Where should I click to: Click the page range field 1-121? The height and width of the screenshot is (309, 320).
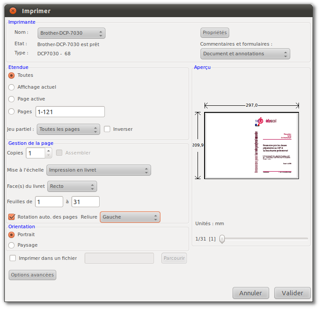tap(70, 112)
